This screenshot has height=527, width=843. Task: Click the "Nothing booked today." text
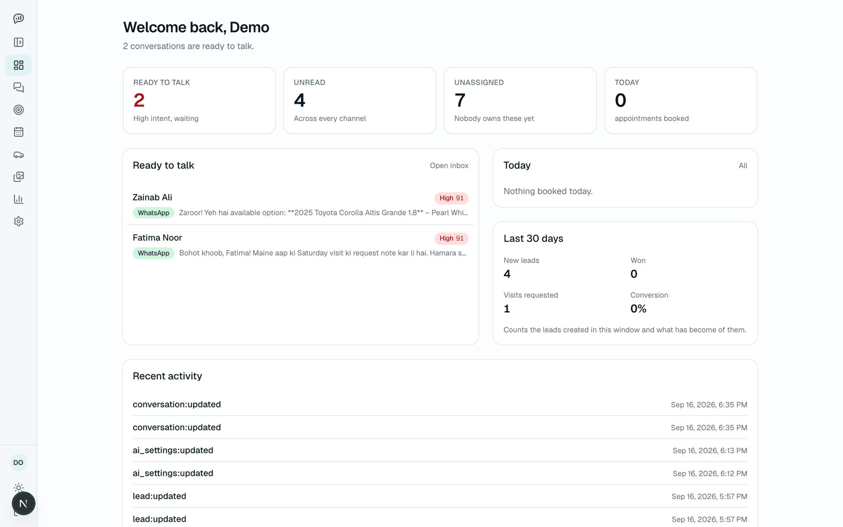pos(548,191)
